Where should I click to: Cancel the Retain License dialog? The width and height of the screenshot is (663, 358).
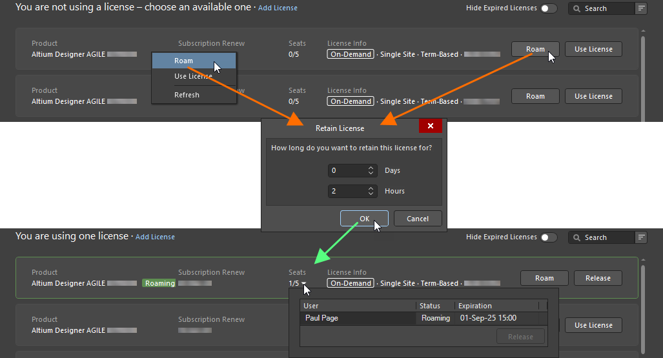point(418,219)
